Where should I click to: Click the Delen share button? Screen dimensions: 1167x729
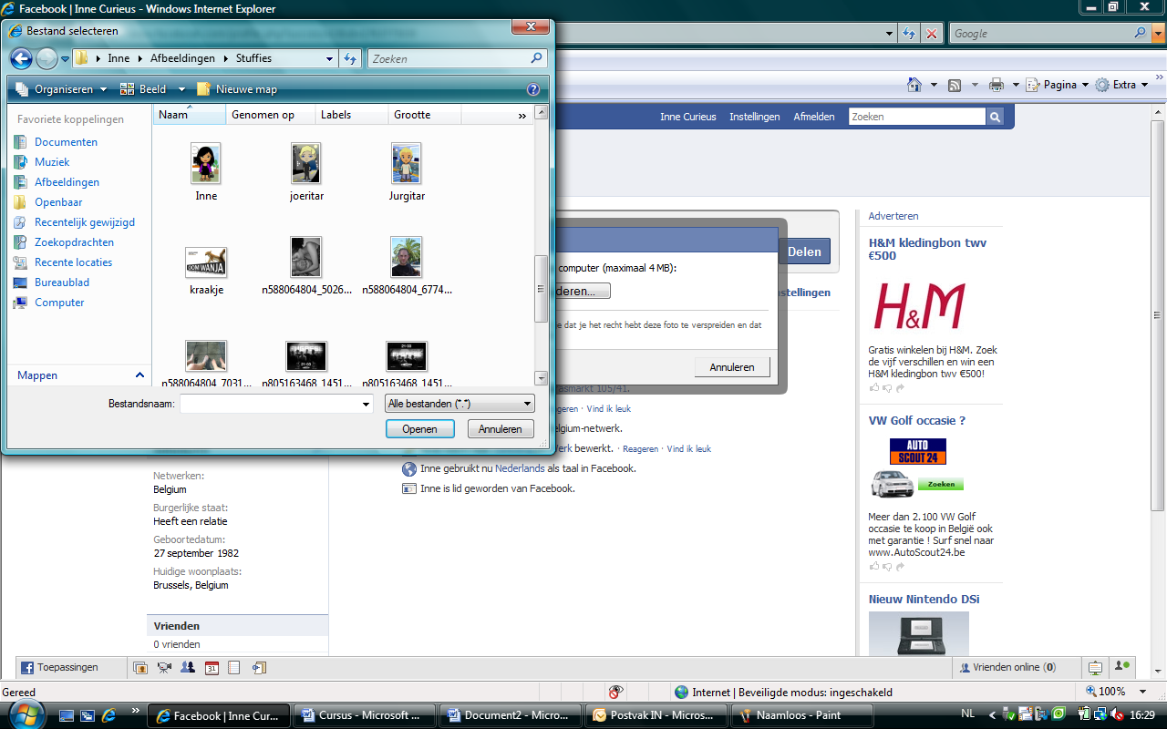[x=804, y=252]
